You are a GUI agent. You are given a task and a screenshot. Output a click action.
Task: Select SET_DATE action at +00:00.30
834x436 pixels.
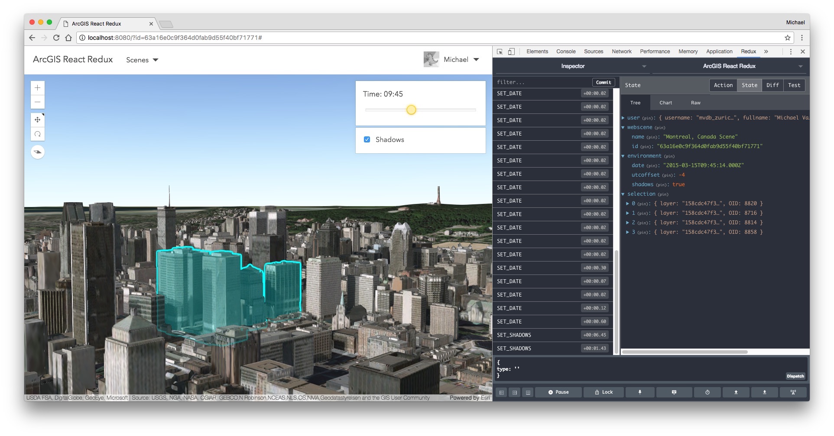552,268
